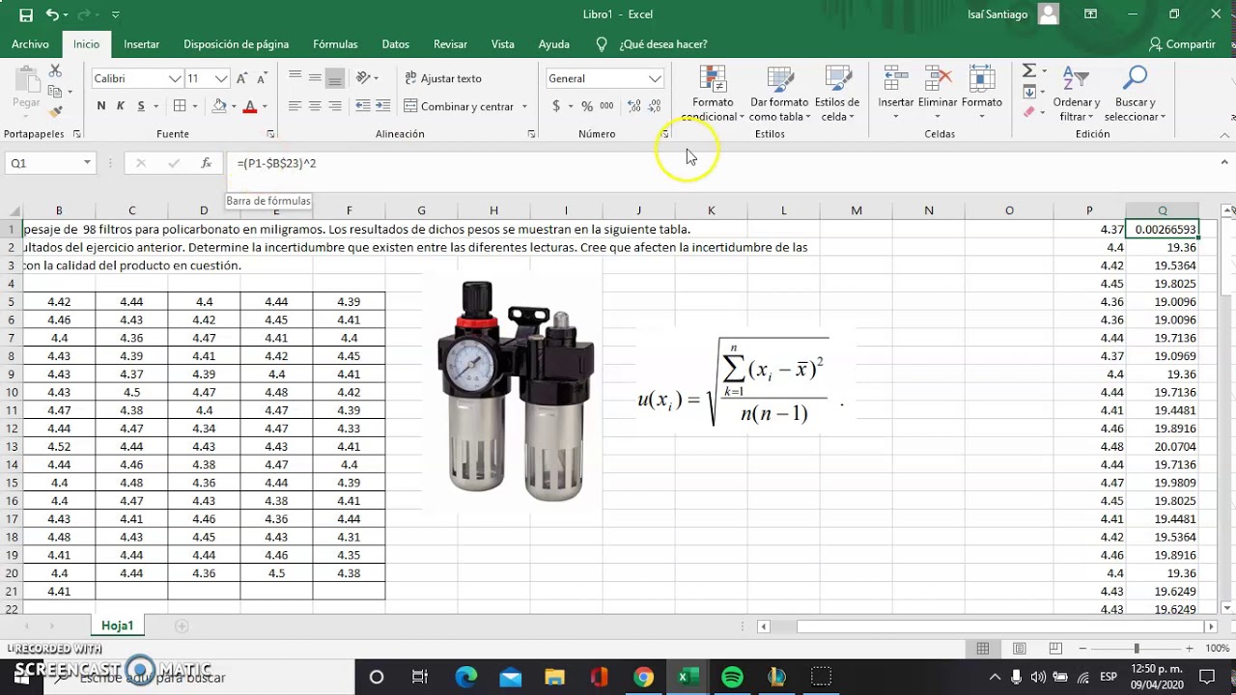The width and height of the screenshot is (1236, 695).
Task: Decrease font size icon
Action: pyautogui.click(x=262, y=78)
